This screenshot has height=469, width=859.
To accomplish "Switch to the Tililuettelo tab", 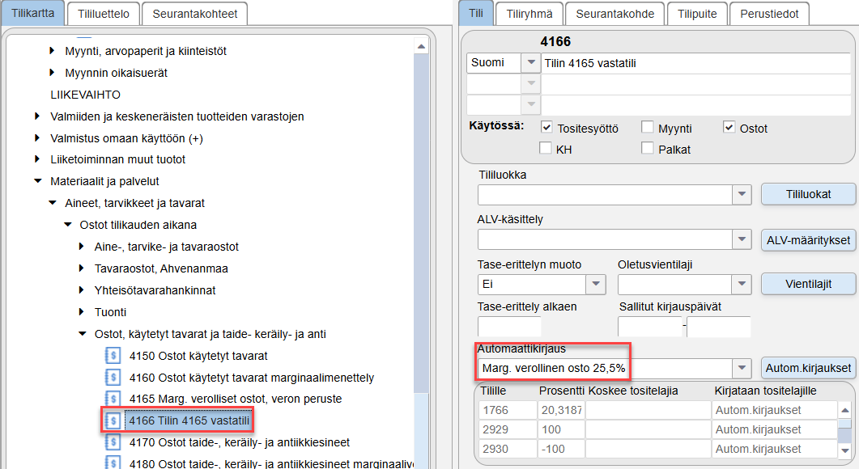I will click(104, 15).
